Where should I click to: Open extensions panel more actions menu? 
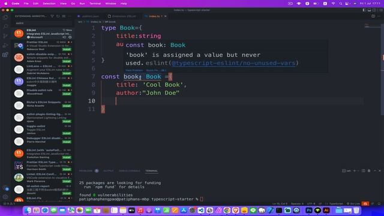pos(70,16)
